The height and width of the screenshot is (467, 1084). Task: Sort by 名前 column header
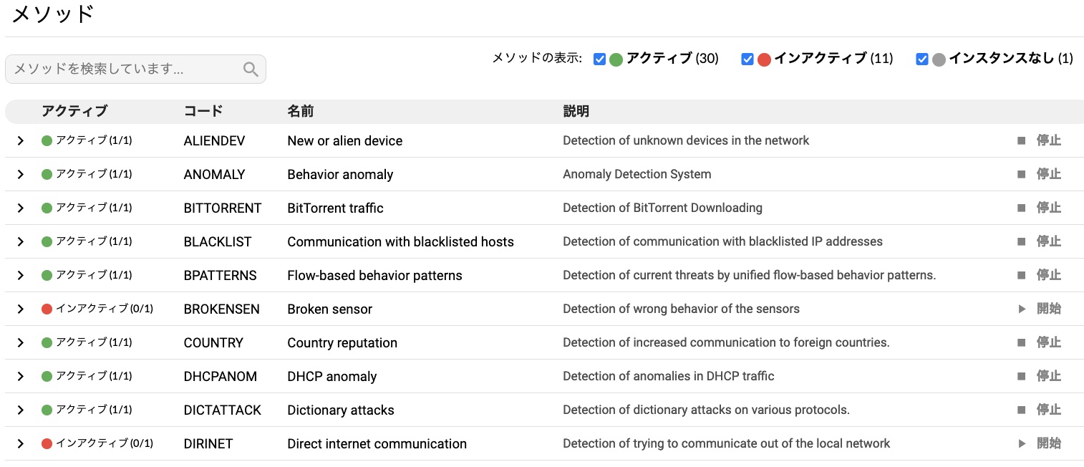[x=301, y=112]
